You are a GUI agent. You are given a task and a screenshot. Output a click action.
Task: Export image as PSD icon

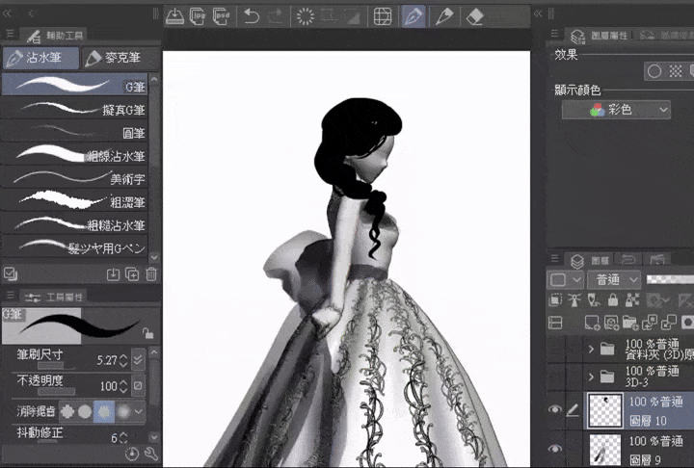pyautogui.click(x=223, y=16)
